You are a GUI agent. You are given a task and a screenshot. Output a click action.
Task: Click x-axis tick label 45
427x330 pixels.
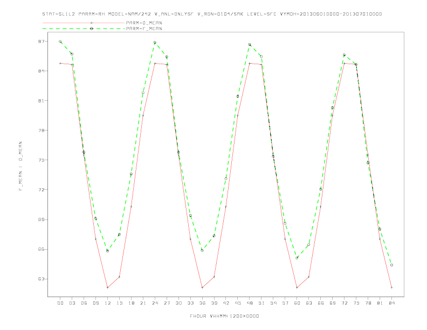(238, 303)
